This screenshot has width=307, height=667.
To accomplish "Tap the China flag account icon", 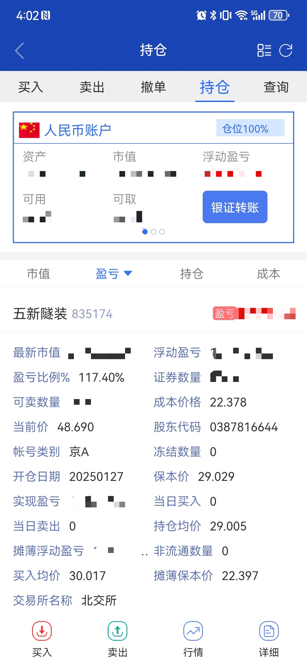I will [29, 130].
